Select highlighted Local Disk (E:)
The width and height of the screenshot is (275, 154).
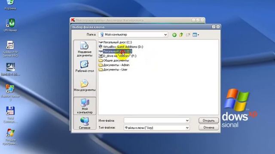click(115, 51)
